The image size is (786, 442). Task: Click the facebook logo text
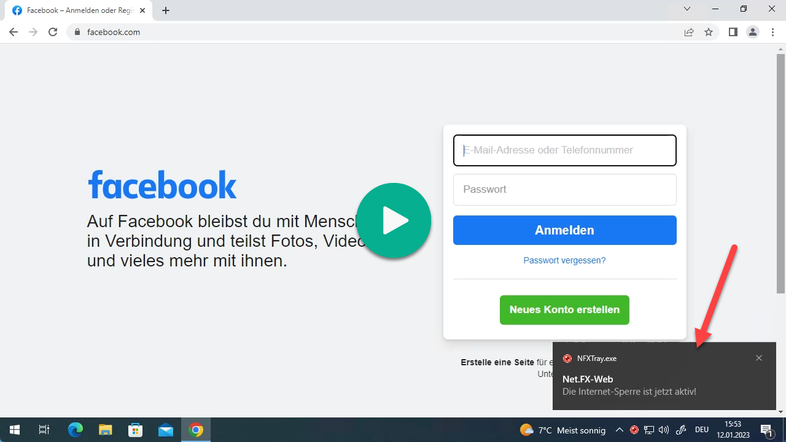pos(162,184)
